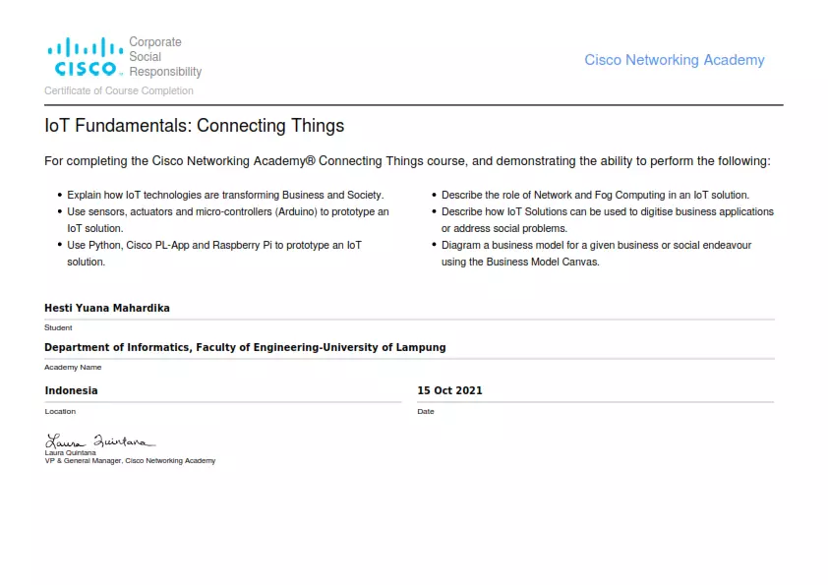Click the 'For completing the Cisco Networking Academy' sentence
Screen dimensions: 828x585
coord(408,161)
